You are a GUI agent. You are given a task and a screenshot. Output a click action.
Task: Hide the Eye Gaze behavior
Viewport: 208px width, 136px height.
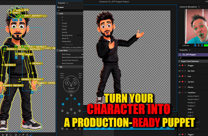point(180,71)
